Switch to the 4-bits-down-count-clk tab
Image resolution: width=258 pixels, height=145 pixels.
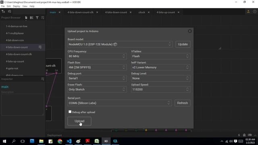click(x=81, y=12)
